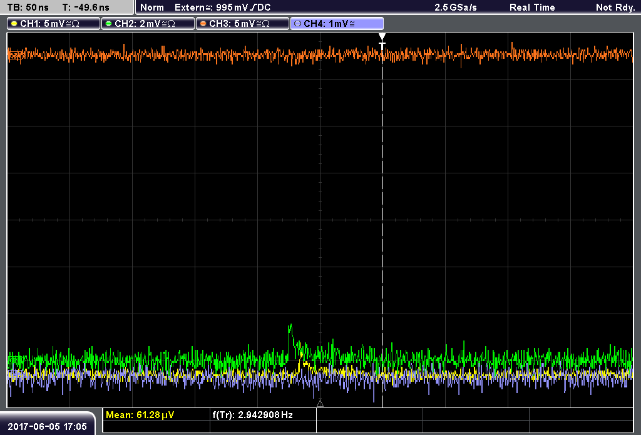Select the CH1 5 mV channel tab
The height and width of the screenshot is (435, 641).
point(54,24)
